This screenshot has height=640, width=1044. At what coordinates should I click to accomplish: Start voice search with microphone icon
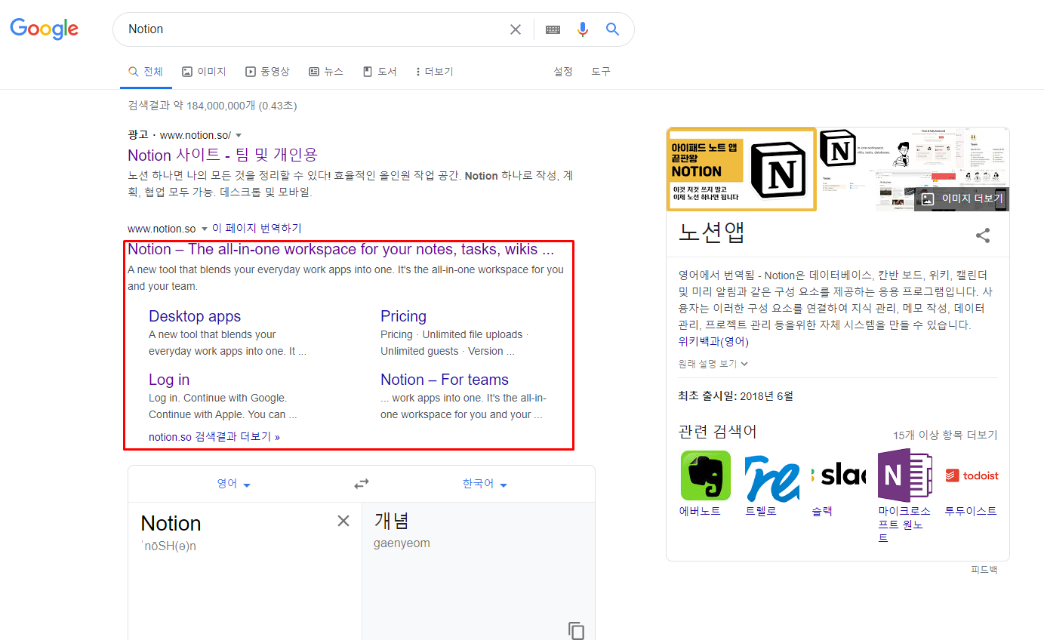pyautogui.click(x=583, y=29)
